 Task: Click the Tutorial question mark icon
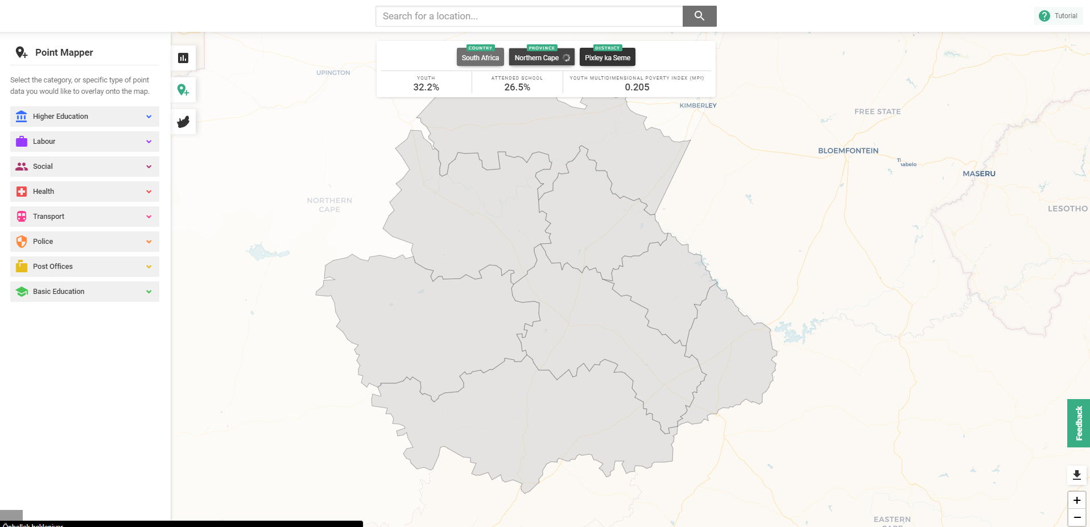1044,15
